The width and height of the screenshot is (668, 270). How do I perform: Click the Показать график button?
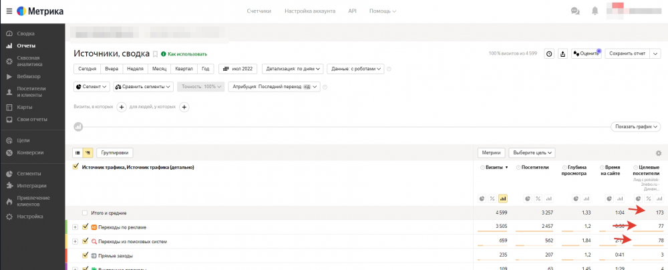(x=635, y=127)
